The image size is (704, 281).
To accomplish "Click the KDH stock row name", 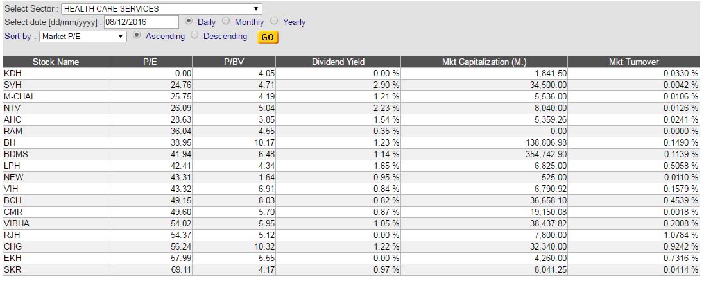I will (x=13, y=74).
